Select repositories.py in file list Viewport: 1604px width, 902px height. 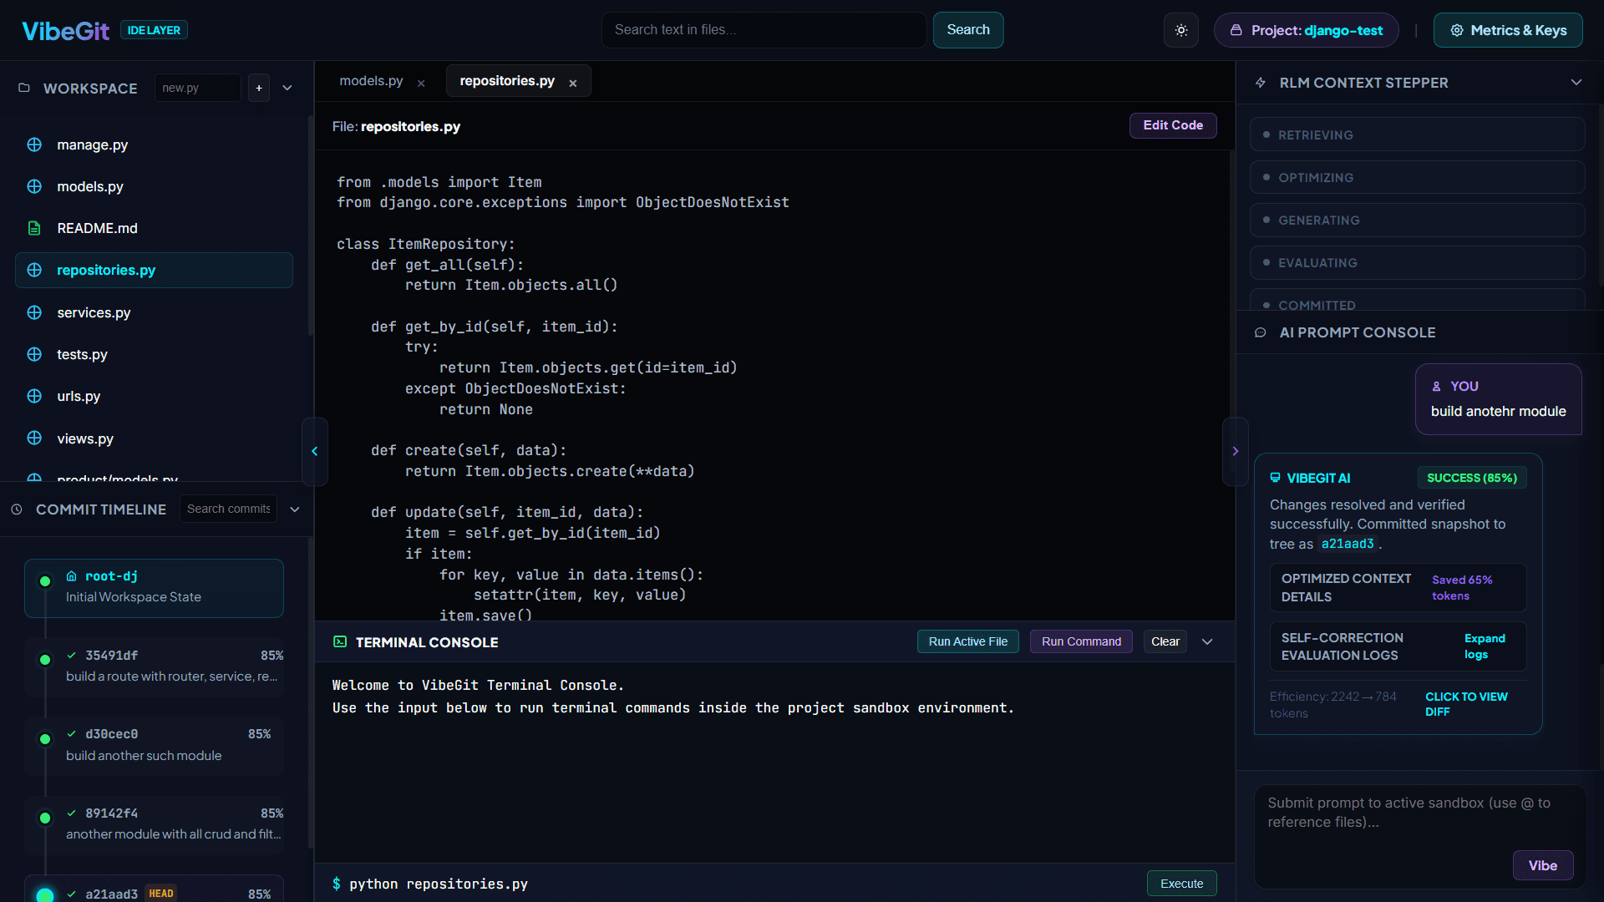point(154,270)
